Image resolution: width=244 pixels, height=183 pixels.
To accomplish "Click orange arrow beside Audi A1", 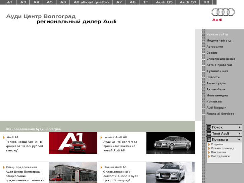I will pyautogui.click(x=4, y=137).
